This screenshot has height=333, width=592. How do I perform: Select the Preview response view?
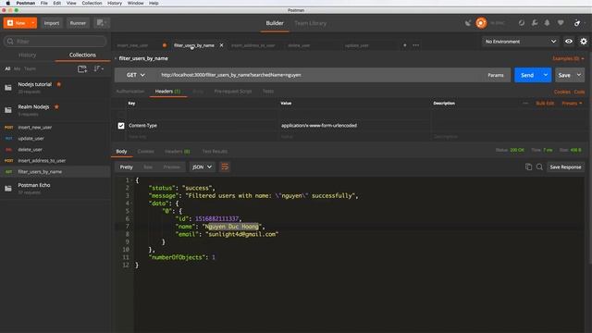171,166
